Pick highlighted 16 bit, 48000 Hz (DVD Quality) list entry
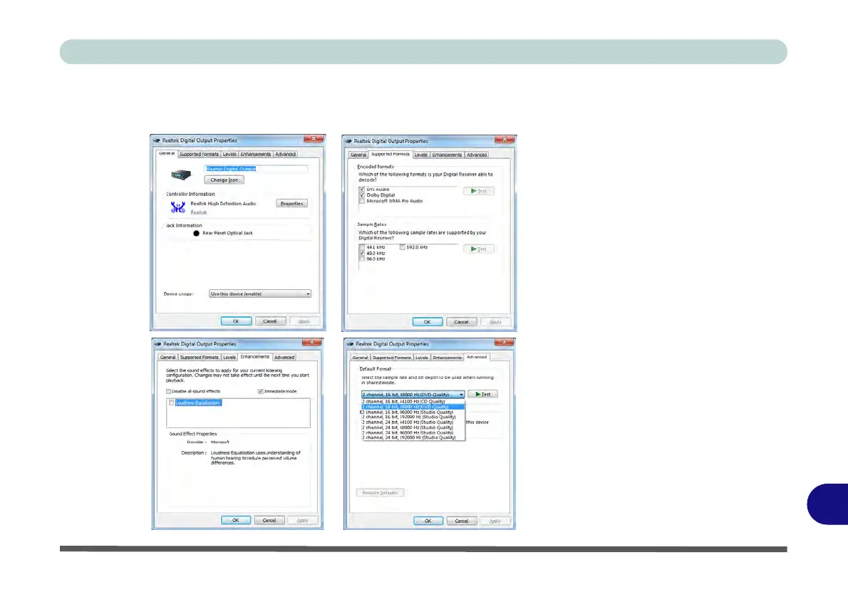The width and height of the screenshot is (848, 597). [x=413, y=407]
